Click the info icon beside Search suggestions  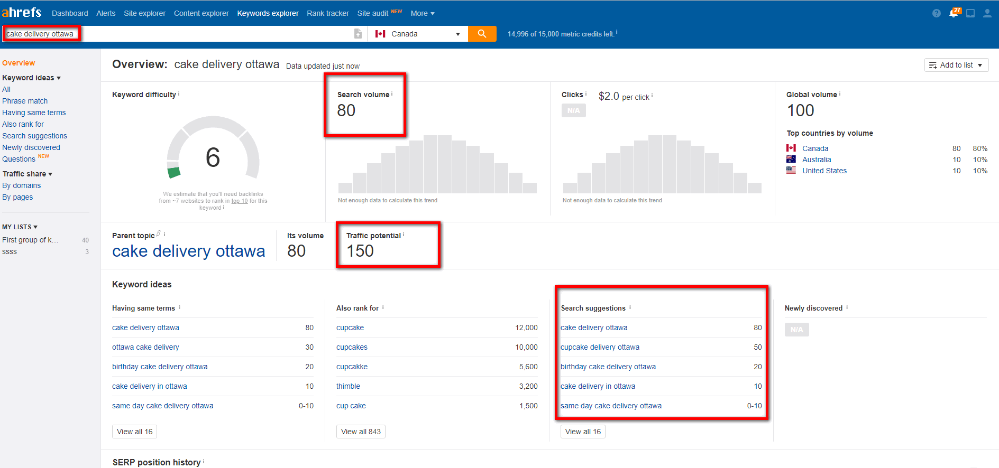coord(630,307)
